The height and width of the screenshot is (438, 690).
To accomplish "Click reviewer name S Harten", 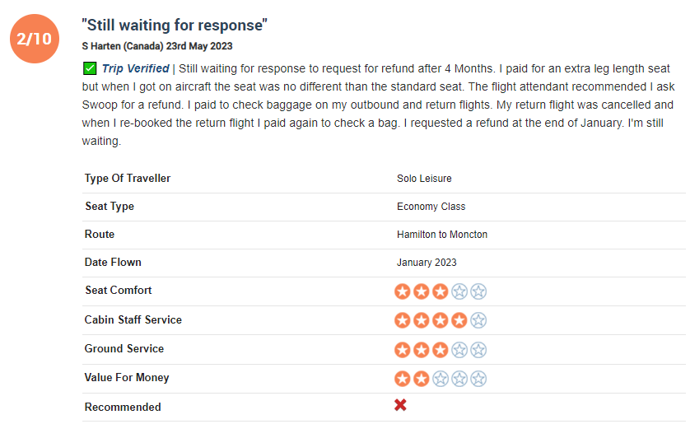I will [x=101, y=46].
